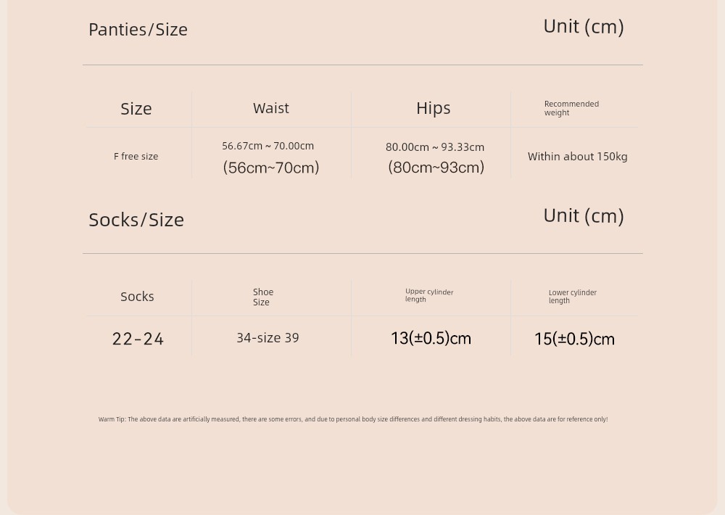
Task: Click the 56.67cm ~ 70.00cm waist value
Action: click(268, 146)
